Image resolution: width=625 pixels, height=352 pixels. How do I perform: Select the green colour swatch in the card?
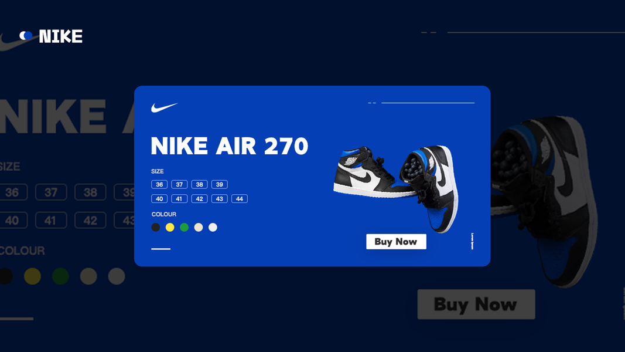[x=184, y=228]
